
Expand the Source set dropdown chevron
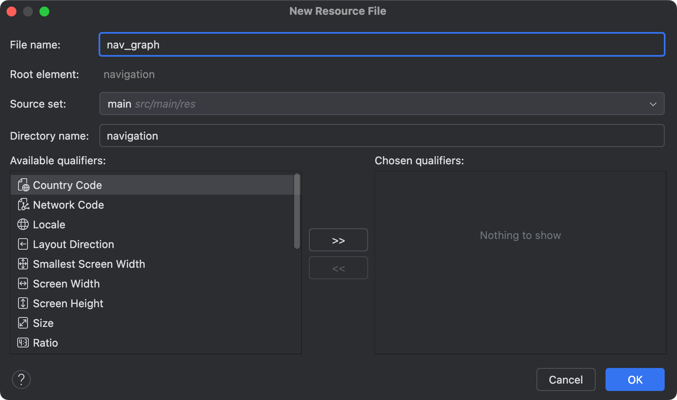click(x=653, y=104)
